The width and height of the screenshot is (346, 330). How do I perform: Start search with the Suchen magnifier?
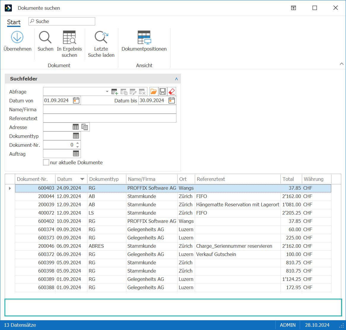tap(45, 37)
